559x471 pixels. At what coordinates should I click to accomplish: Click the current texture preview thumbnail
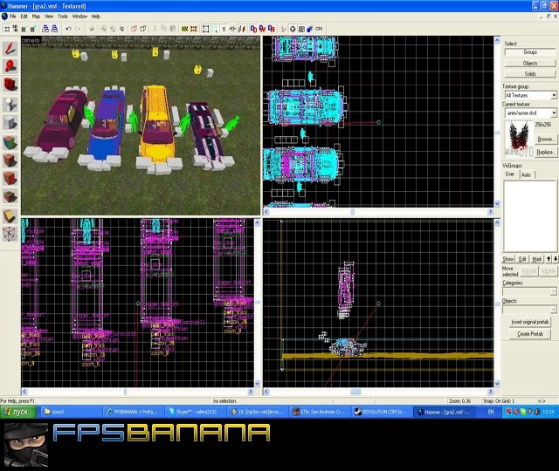pyautogui.click(x=518, y=140)
